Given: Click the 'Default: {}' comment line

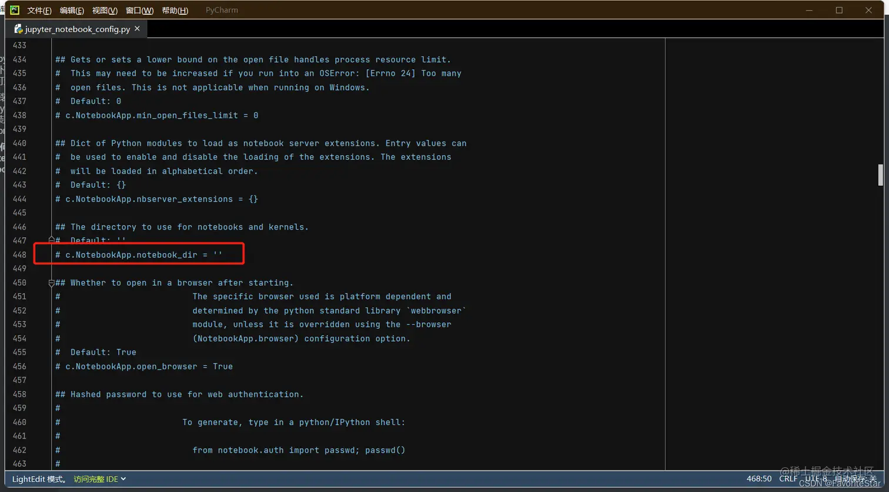Looking at the screenshot, I should (91, 185).
